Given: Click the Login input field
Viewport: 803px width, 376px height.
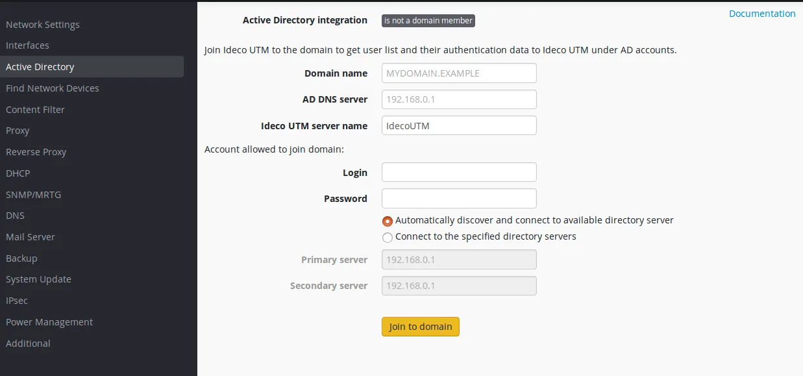Looking at the screenshot, I should pos(459,171).
